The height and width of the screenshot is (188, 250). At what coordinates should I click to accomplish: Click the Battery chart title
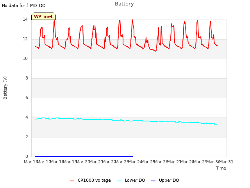coord(124,4)
